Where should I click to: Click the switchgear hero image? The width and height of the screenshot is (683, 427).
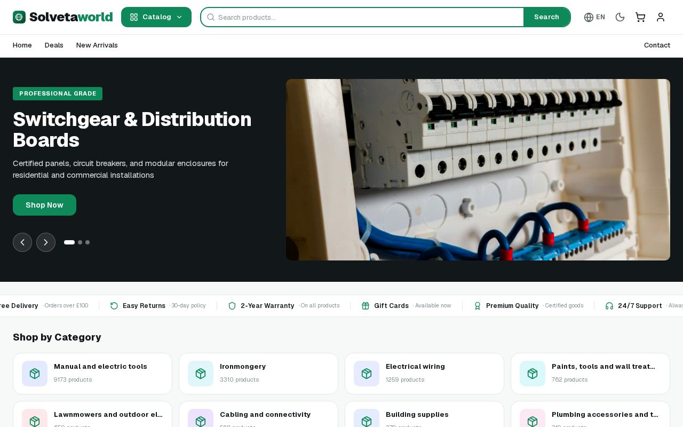coord(478,170)
